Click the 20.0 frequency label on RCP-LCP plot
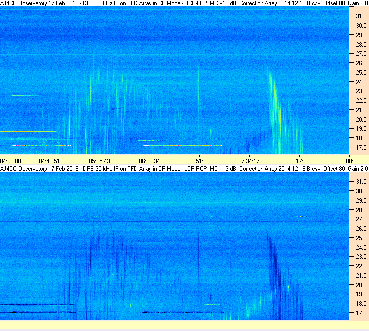Image resolution: width=369 pixels, height=331 pixels. [361, 120]
